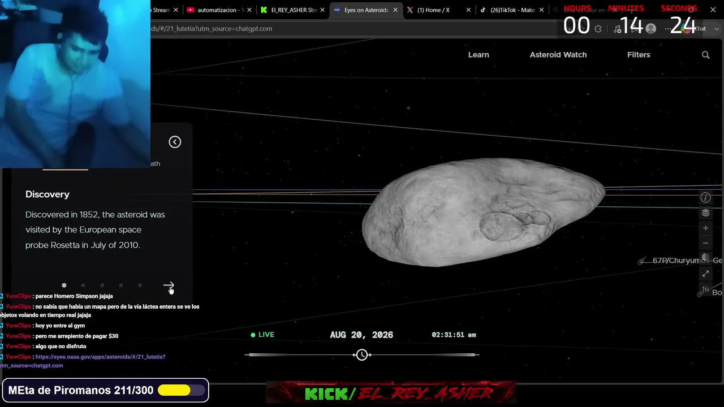Viewport: 724px width, 407px height.
Task: Open Asteroid Watch
Action: pyautogui.click(x=558, y=55)
